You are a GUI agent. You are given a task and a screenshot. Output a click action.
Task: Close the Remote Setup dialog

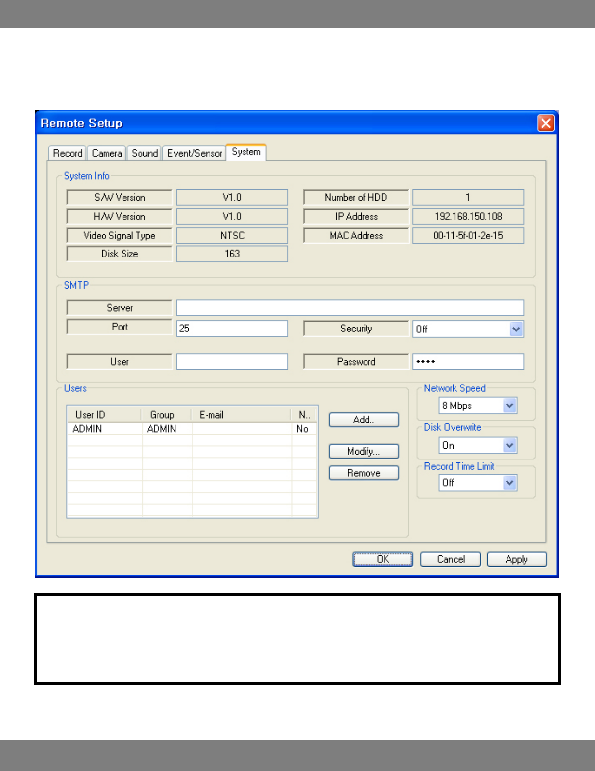coord(545,123)
